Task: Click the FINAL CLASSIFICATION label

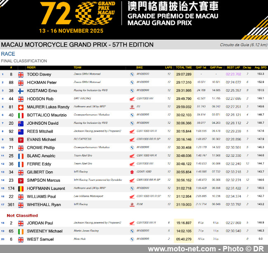Action: click(x=24, y=61)
